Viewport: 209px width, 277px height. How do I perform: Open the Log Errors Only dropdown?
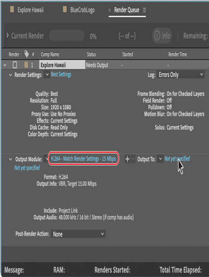[x=180, y=74]
